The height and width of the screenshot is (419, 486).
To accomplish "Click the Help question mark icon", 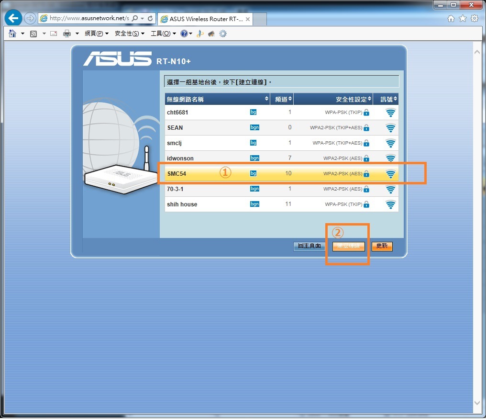I will pos(184,34).
